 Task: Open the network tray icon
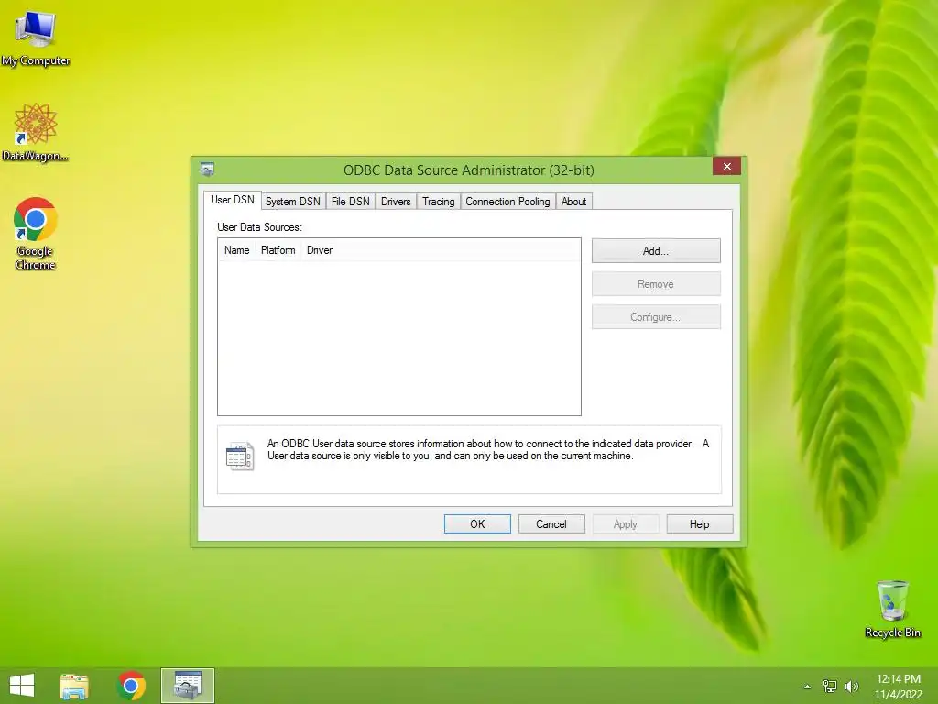pyautogui.click(x=830, y=686)
